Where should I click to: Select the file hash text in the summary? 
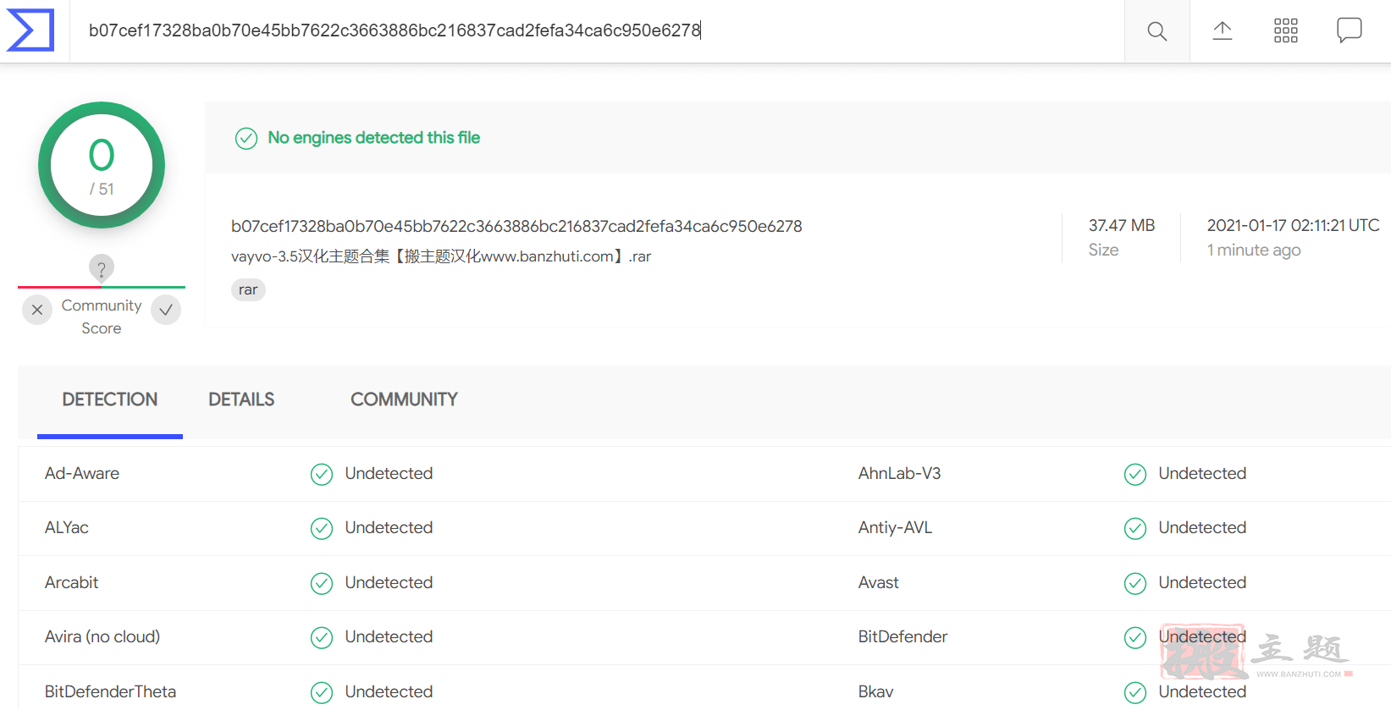pyautogui.click(x=516, y=226)
